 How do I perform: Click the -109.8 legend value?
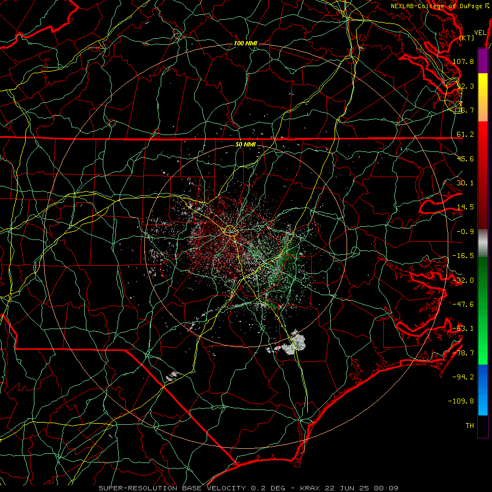461,401
